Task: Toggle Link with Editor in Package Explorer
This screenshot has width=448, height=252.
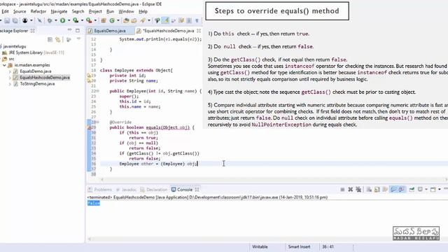Action: (x=58, y=40)
